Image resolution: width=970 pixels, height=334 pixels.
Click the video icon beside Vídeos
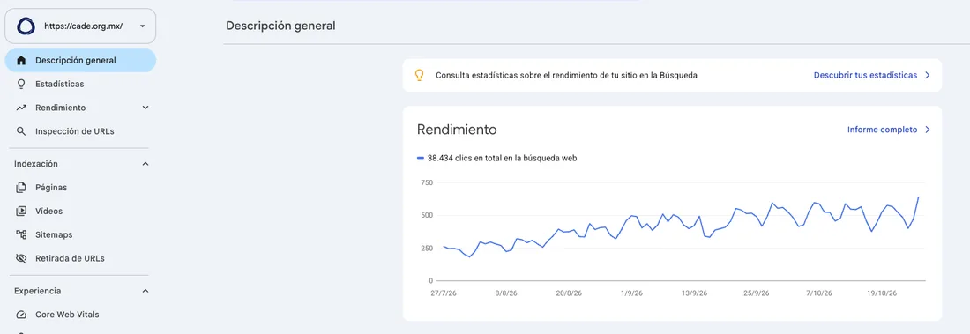click(x=22, y=211)
